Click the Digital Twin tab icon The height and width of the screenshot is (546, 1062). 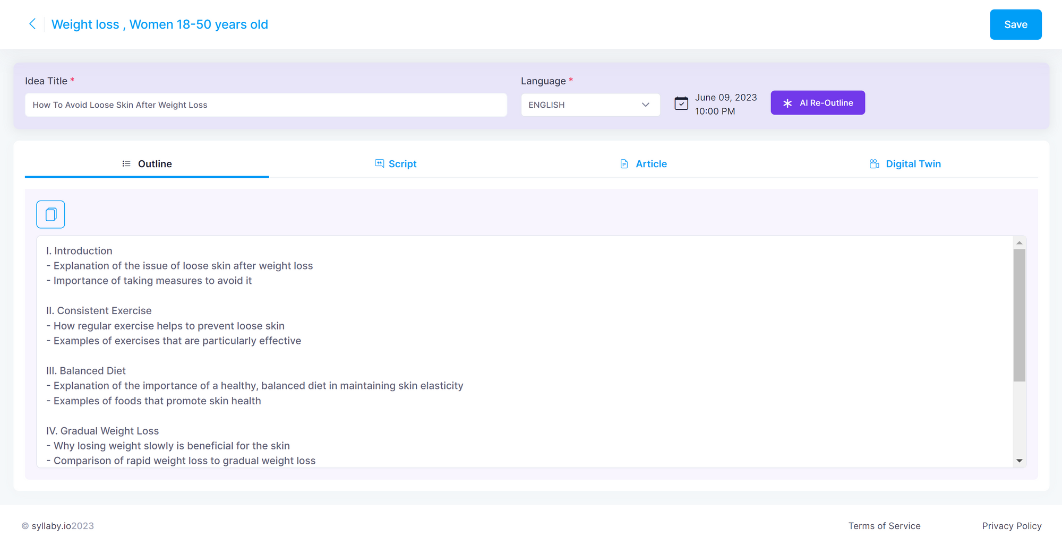[x=874, y=163]
